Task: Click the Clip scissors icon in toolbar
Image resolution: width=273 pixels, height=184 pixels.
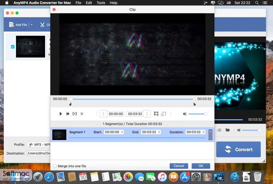Action: point(42,25)
